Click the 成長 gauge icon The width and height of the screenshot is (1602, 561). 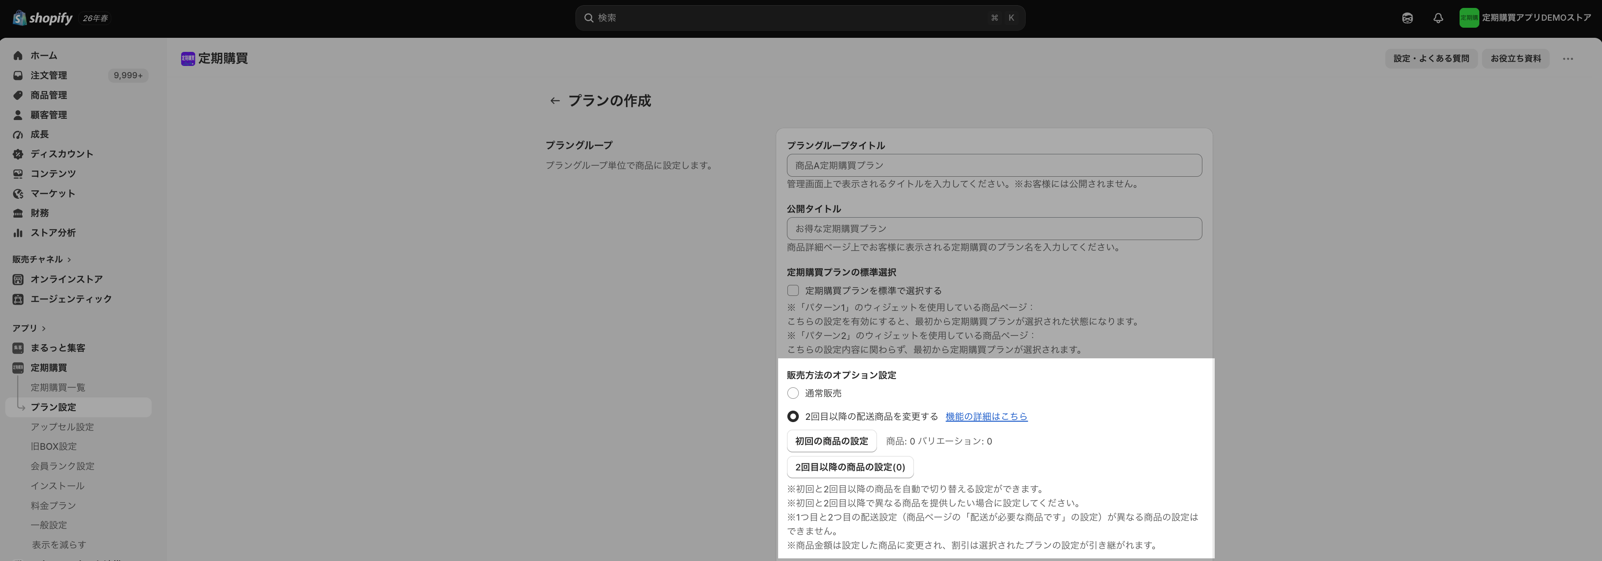click(x=18, y=135)
